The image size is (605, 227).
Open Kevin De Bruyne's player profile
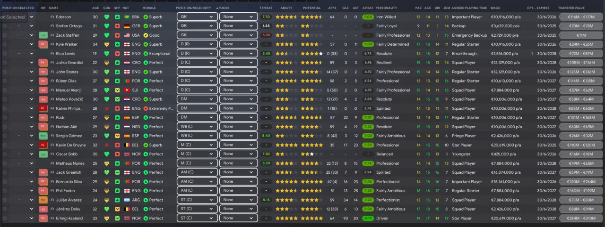(71, 145)
